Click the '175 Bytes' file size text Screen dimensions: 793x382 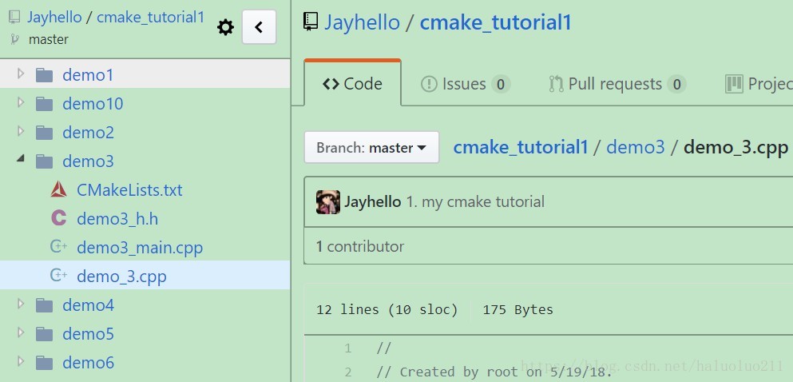pyautogui.click(x=517, y=309)
